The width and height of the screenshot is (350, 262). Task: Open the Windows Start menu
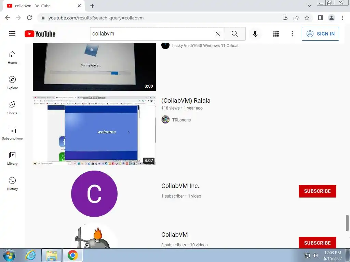(9, 255)
